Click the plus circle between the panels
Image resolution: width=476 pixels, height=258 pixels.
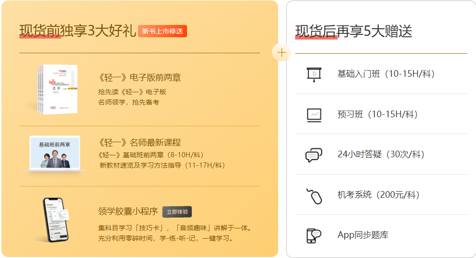282,52
